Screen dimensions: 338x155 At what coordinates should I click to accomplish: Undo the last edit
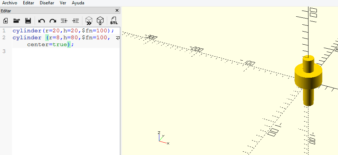42,21
